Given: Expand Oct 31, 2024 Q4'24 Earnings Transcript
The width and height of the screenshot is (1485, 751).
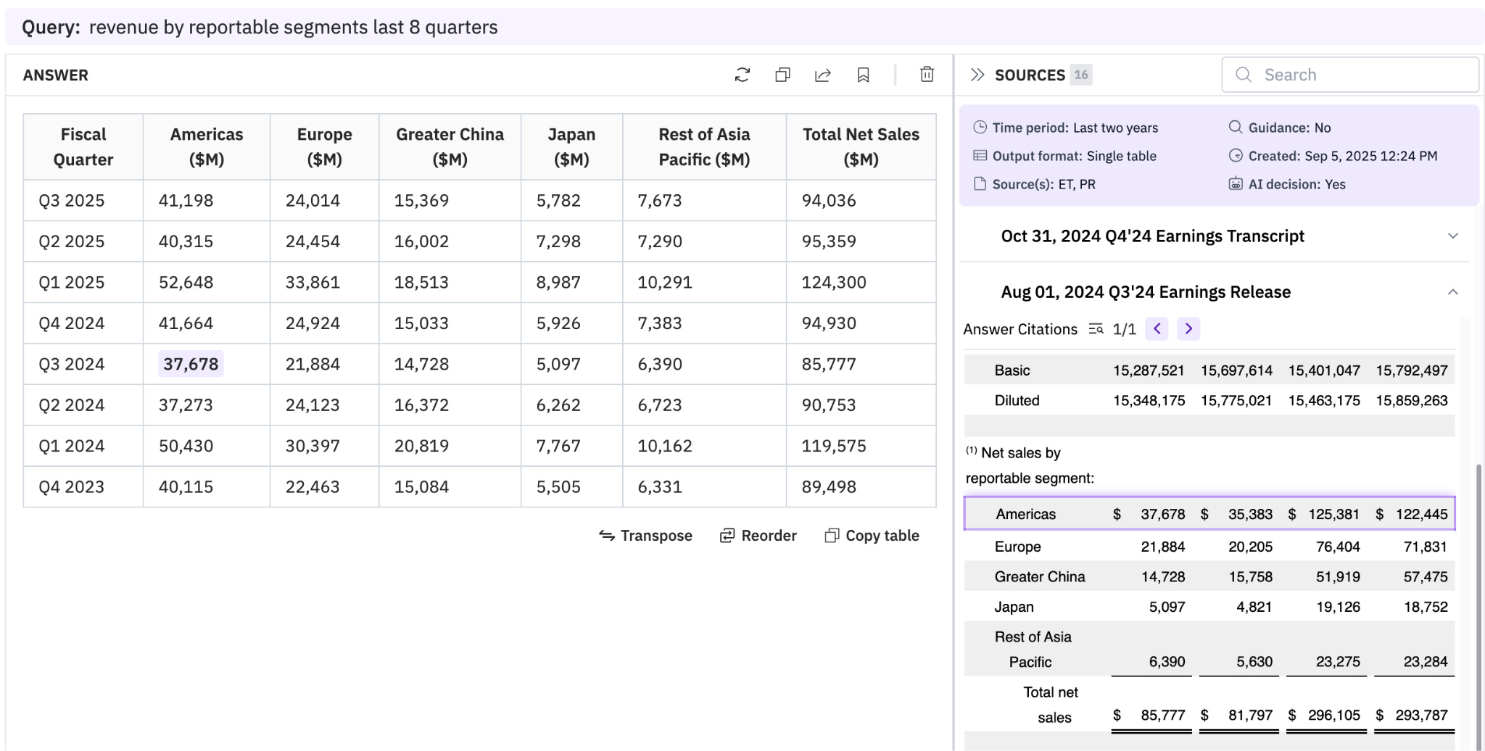Looking at the screenshot, I should tap(1452, 236).
